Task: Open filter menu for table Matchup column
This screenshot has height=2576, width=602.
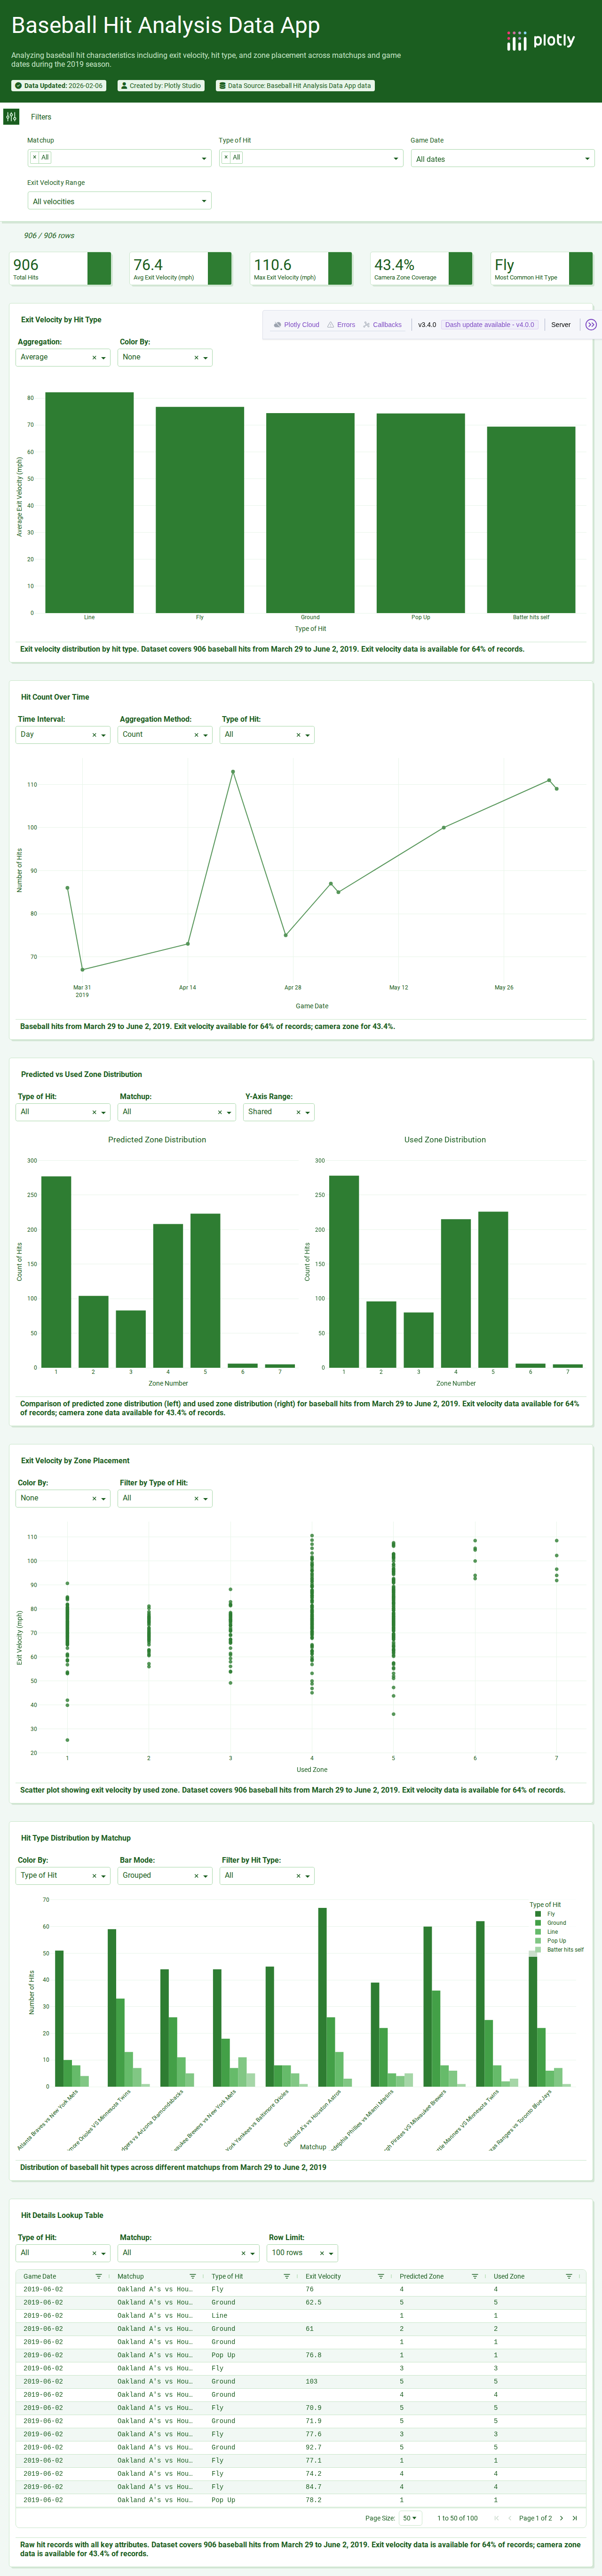Action: (x=193, y=2276)
